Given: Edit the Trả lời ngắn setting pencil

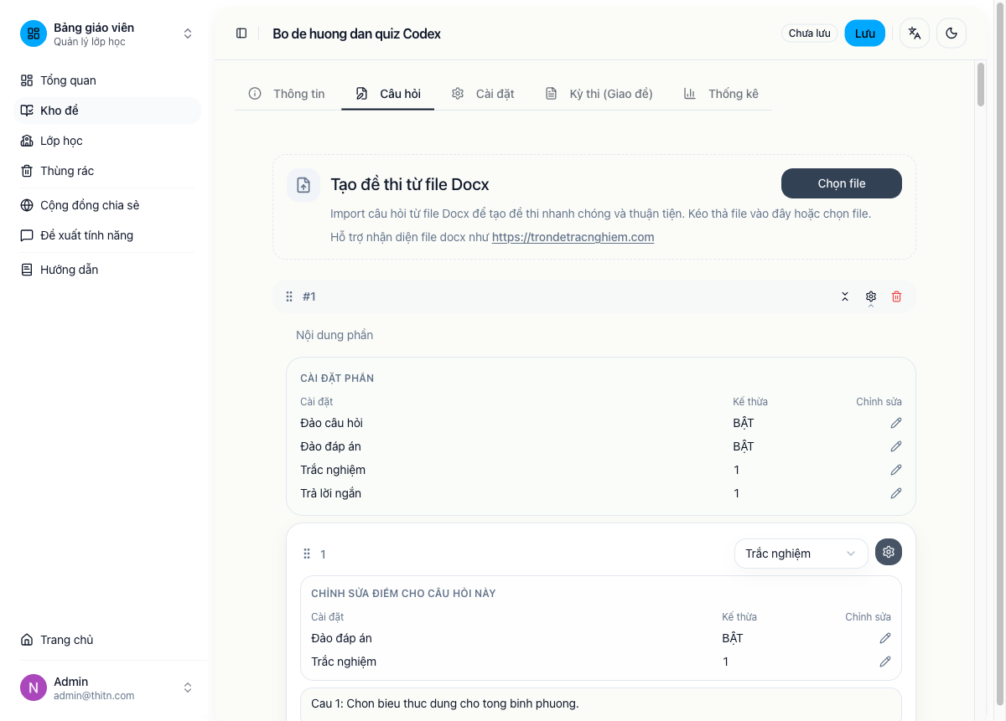Looking at the screenshot, I should pyautogui.click(x=896, y=493).
